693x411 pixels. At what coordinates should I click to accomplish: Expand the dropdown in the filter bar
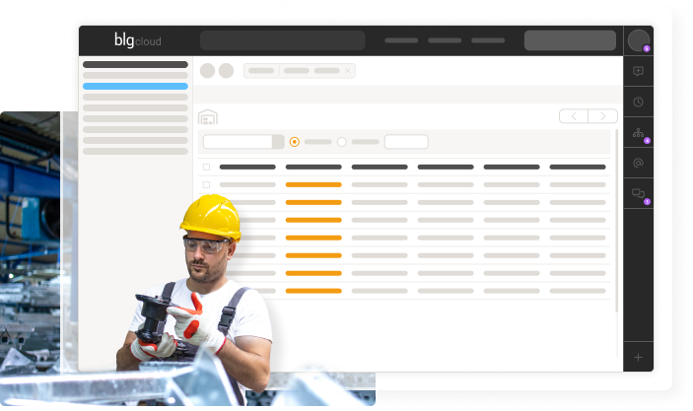pyautogui.click(x=278, y=142)
